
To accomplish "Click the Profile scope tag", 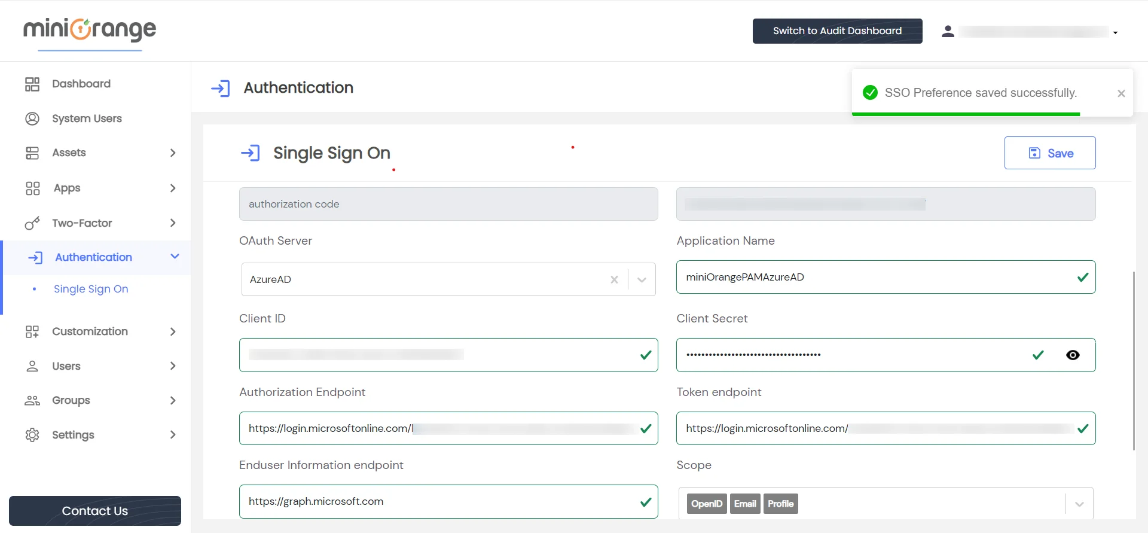I will 780,504.
